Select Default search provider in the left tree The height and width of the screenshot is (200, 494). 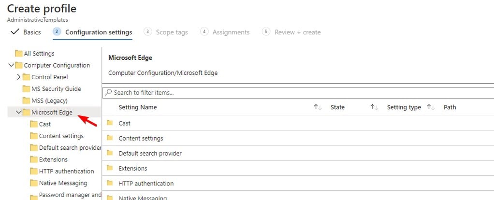70,148
